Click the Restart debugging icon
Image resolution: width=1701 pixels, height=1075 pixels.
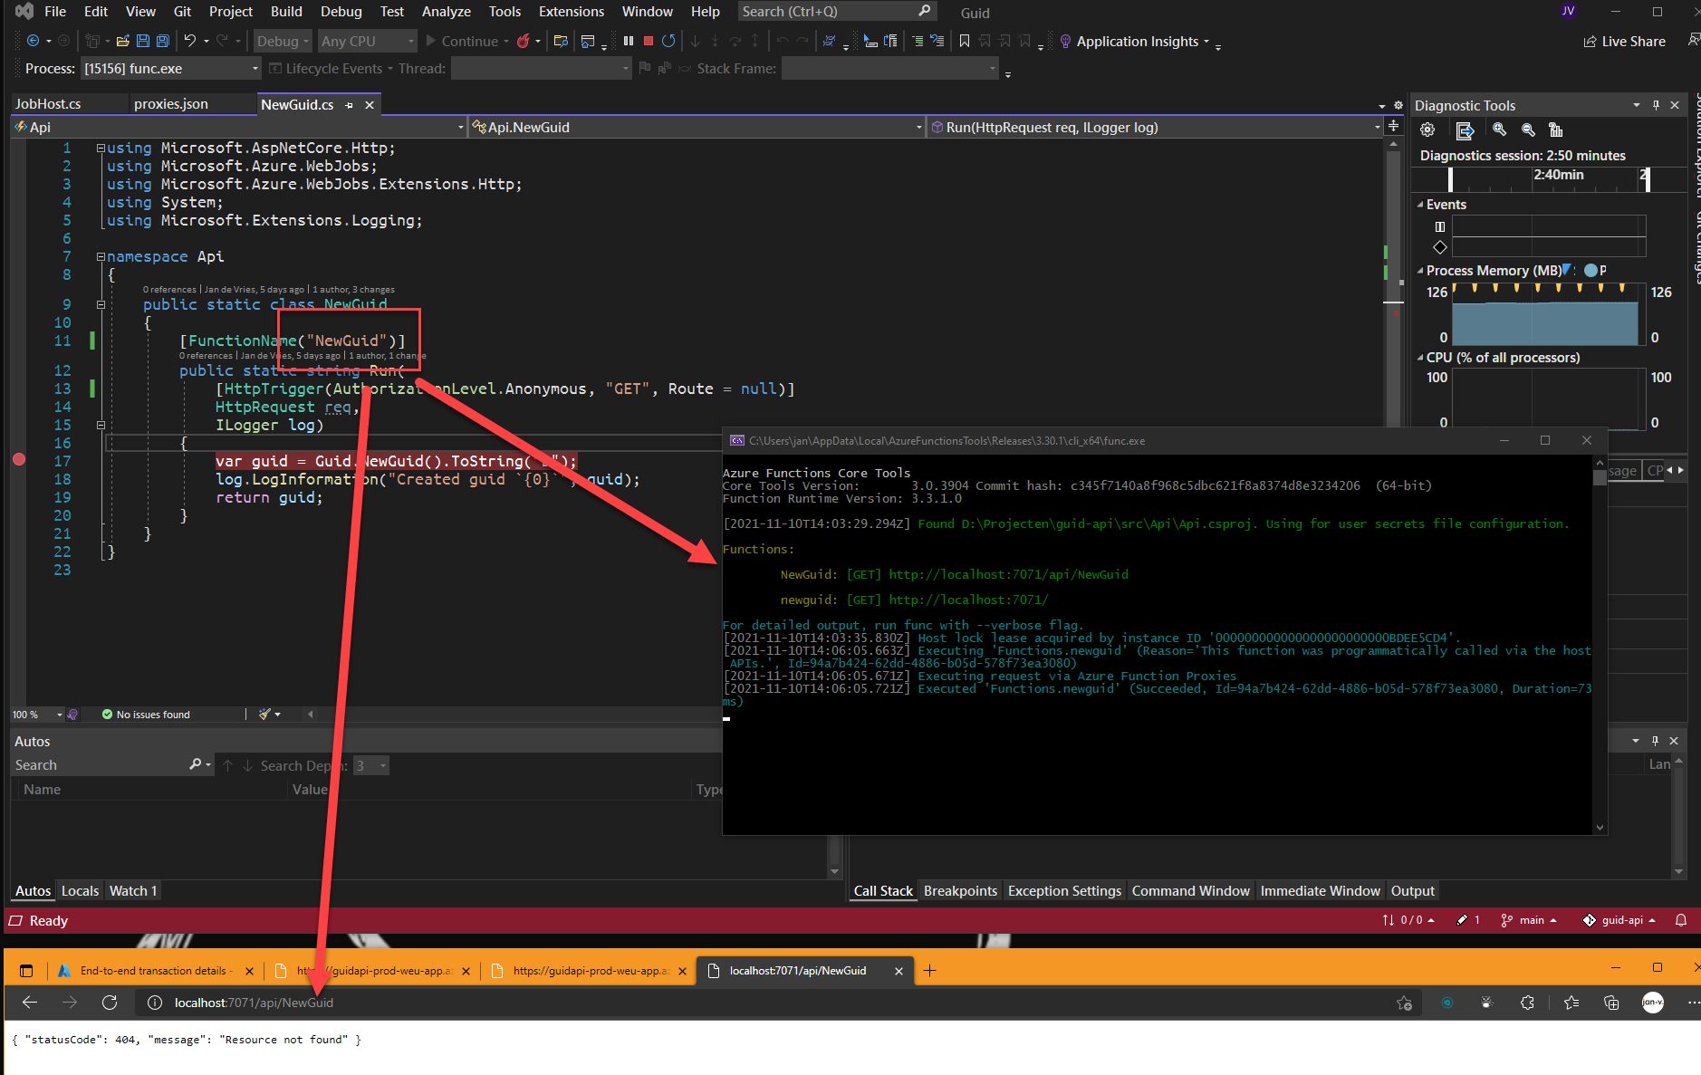click(669, 41)
